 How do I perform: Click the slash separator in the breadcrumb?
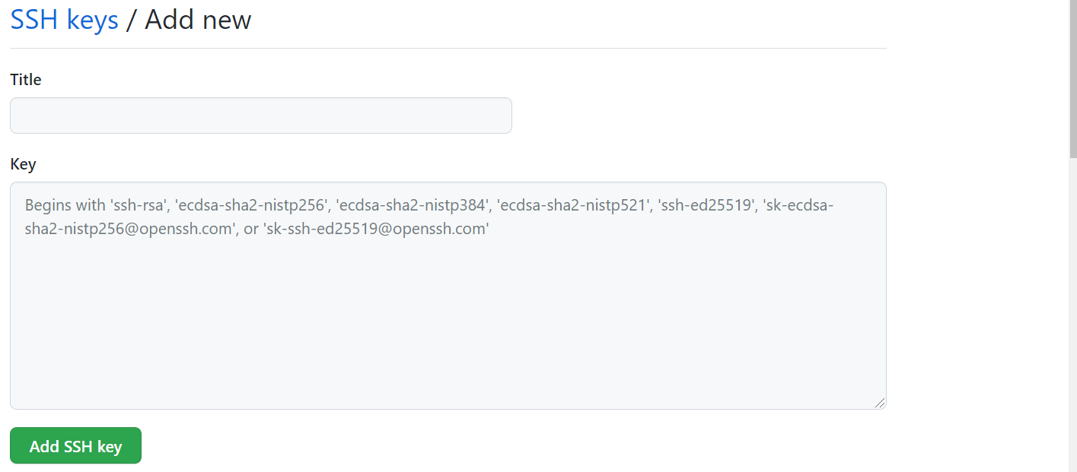click(132, 20)
